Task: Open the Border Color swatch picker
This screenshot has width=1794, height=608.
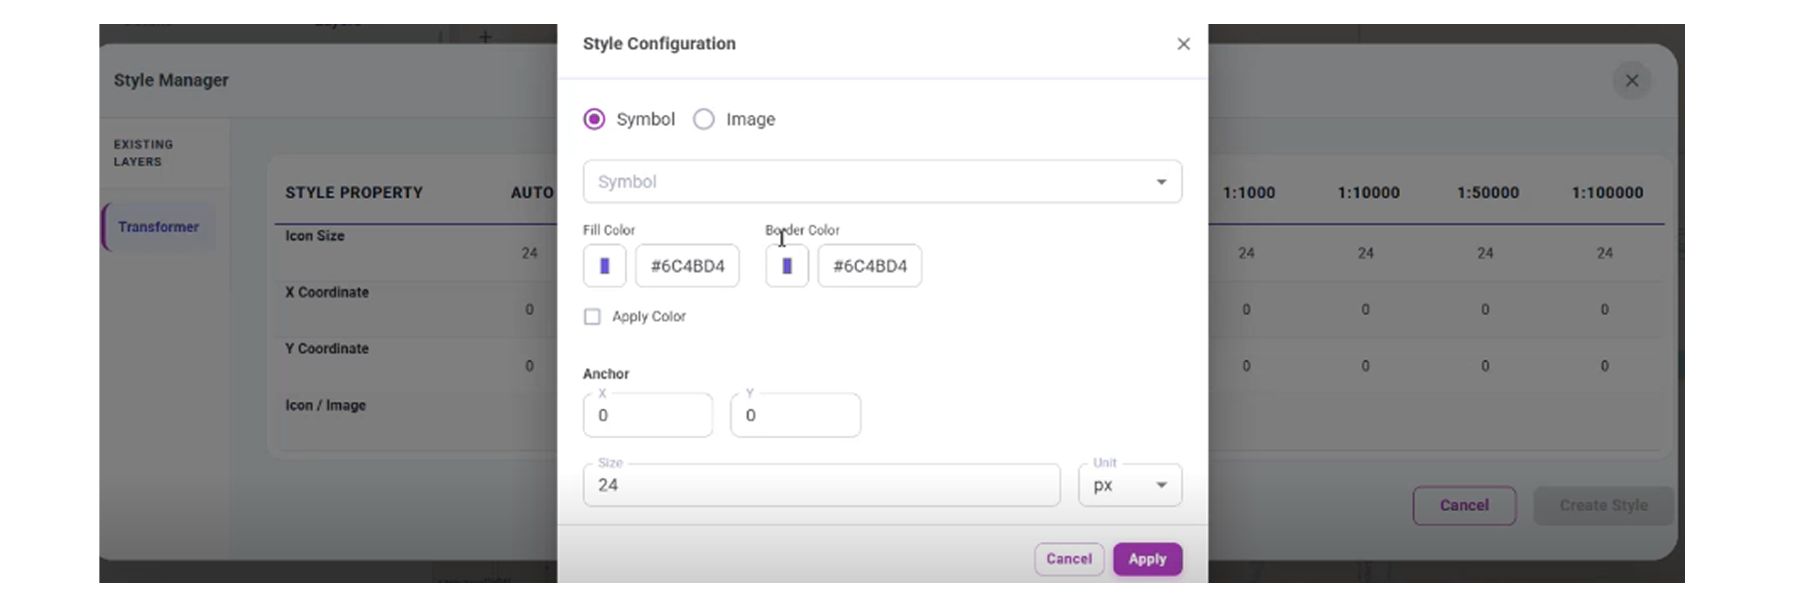Action: pos(786,266)
